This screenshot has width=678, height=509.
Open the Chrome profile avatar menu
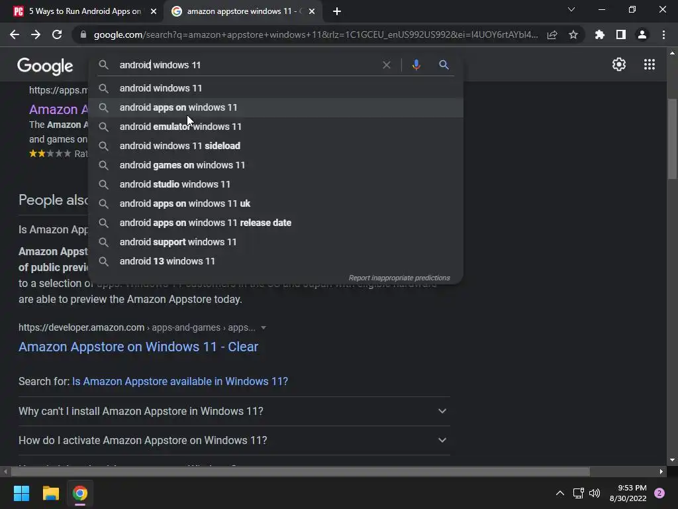click(x=642, y=34)
